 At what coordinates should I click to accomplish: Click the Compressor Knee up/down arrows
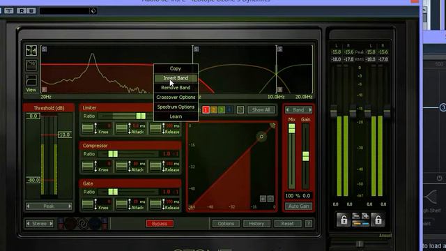96,166
